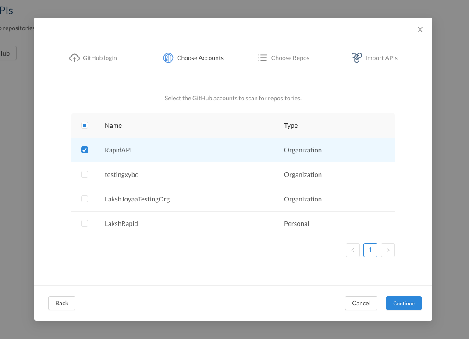Click Organization type in LakshJoyaaTestingOrg row
This screenshot has width=469, height=339.
coord(303,199)
